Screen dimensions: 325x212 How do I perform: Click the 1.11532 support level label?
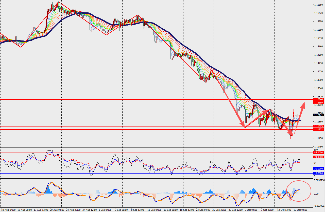coord(318,129)
